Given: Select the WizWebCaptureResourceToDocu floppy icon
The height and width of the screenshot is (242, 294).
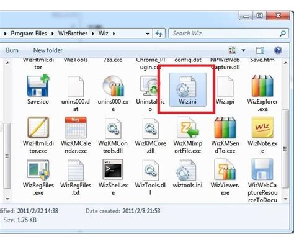Looking at the screenshot, I should 262,169.
